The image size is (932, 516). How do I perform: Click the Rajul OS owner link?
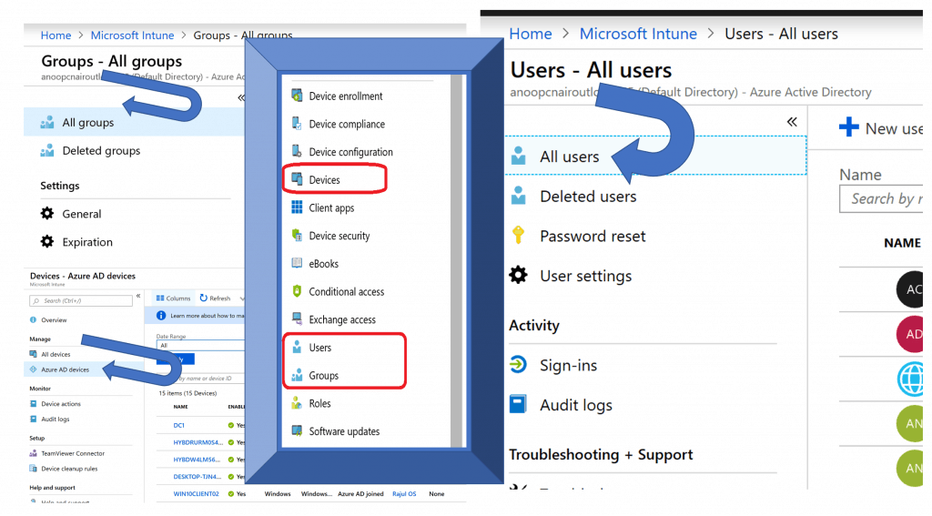click(404, 494)
